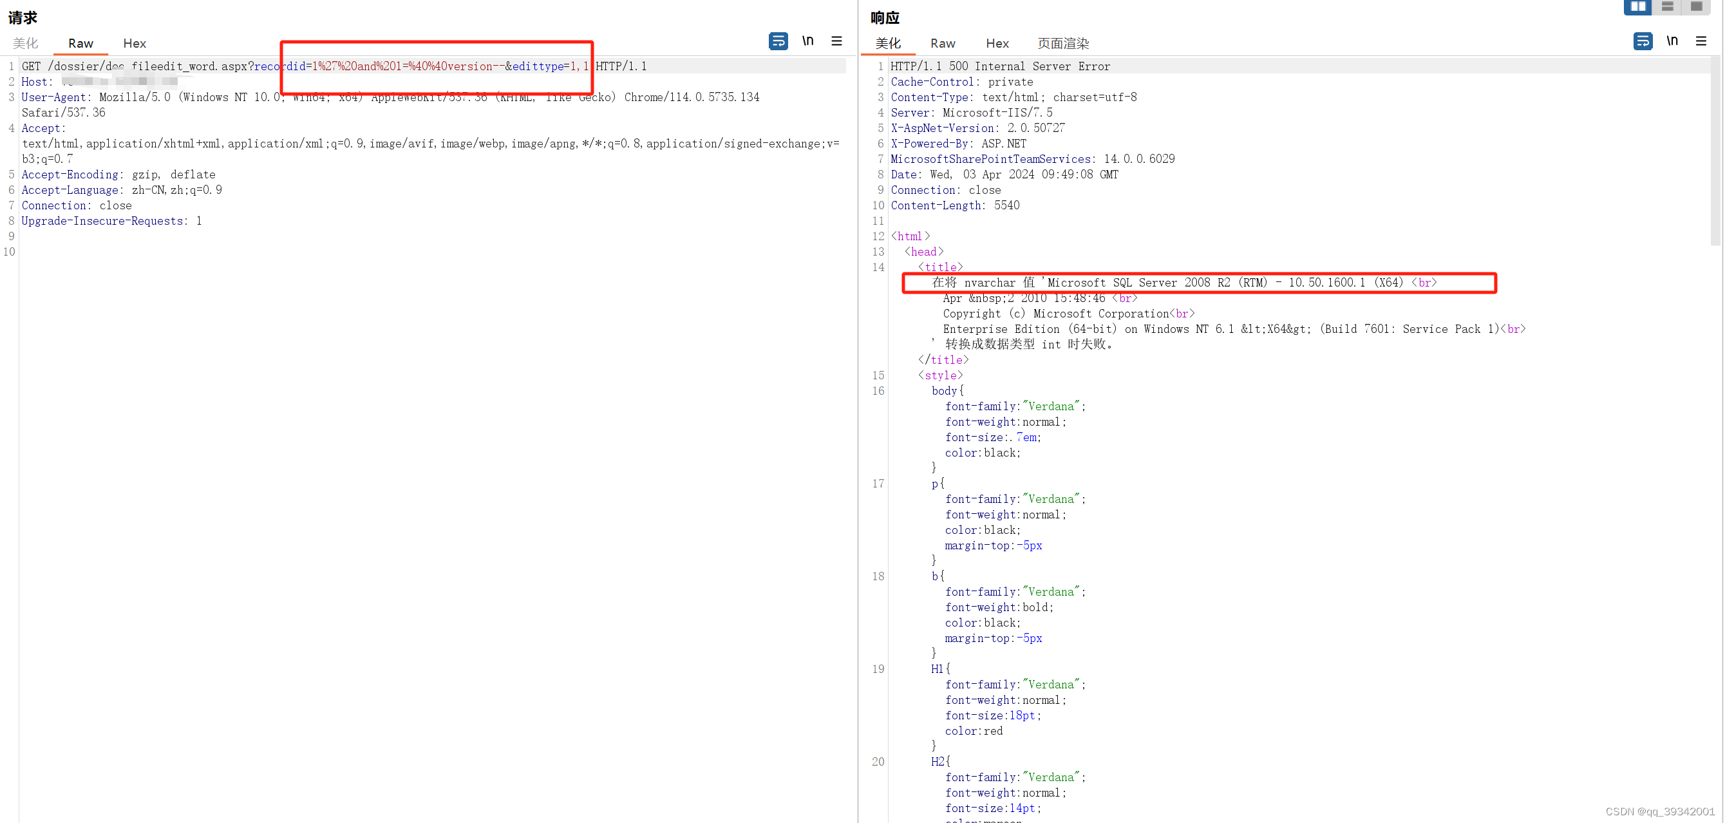The height and width of the screenshot is (823, 1725).
Task: Enable stacked-panes layout view
Action: coord(1668,7)
